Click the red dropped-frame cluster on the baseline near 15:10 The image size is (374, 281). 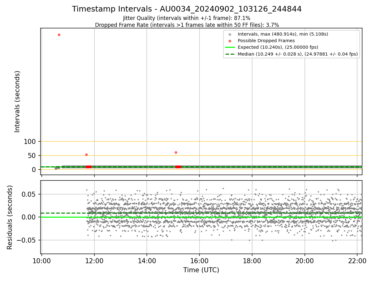pyautogui.click(x=178, y=167)
